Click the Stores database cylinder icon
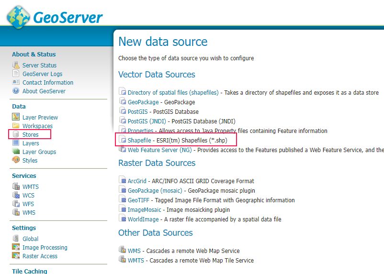384x274 pixels. click(16, 134)
